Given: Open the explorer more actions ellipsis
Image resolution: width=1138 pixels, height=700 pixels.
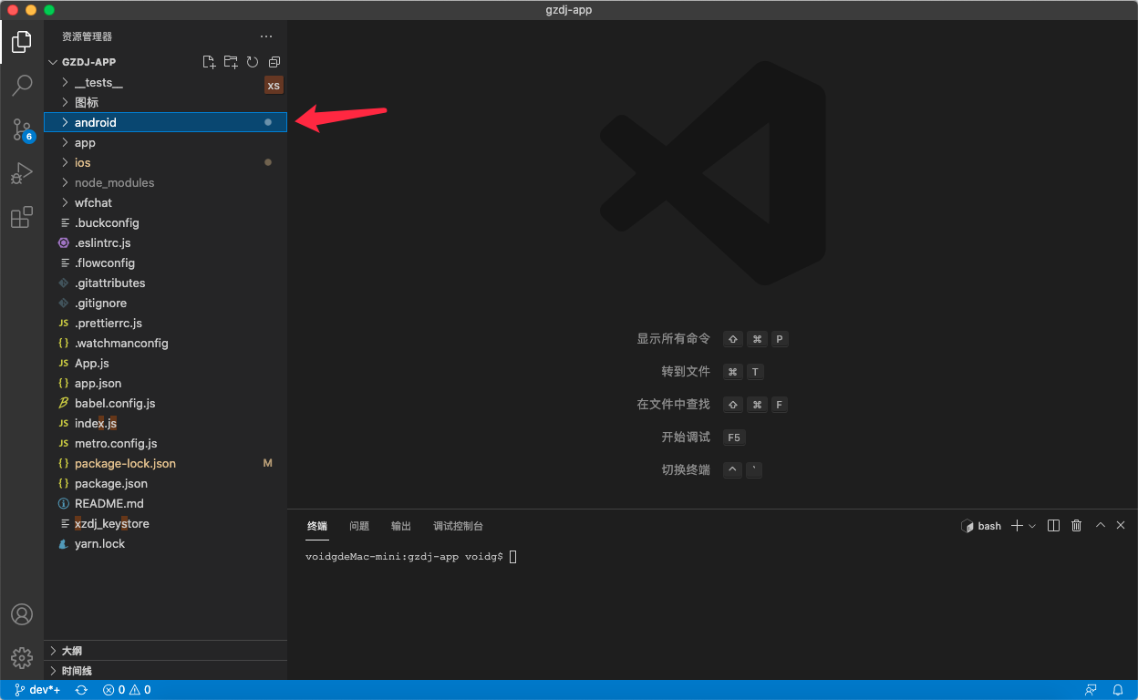Looking at the screenshot, I should coord(266,36).
